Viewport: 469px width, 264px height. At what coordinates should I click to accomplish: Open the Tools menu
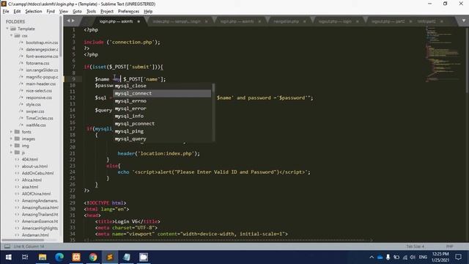tap(91, 12)
